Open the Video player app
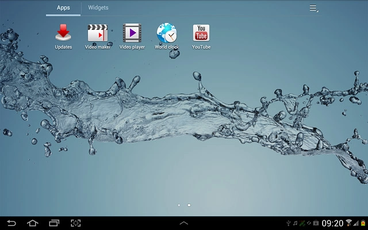The height and width of the screenshot is (230, 368). click(132, 36)
